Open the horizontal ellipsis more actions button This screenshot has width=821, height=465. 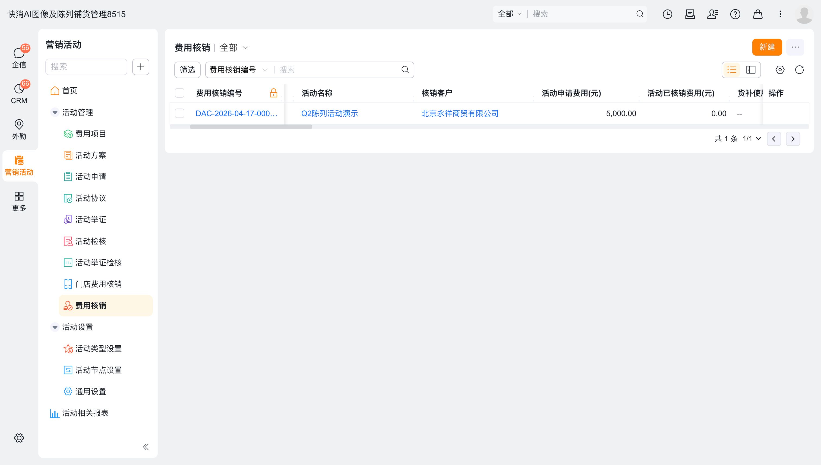click(x=795, y=47)
